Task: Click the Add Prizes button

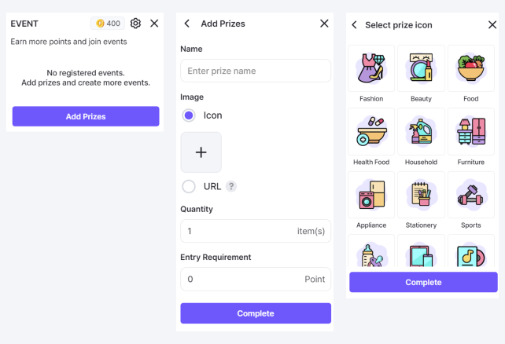Action: pos(86,116)
